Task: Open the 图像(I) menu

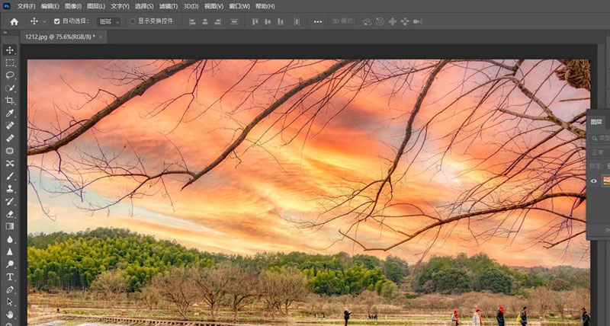Action: (73, 6)
